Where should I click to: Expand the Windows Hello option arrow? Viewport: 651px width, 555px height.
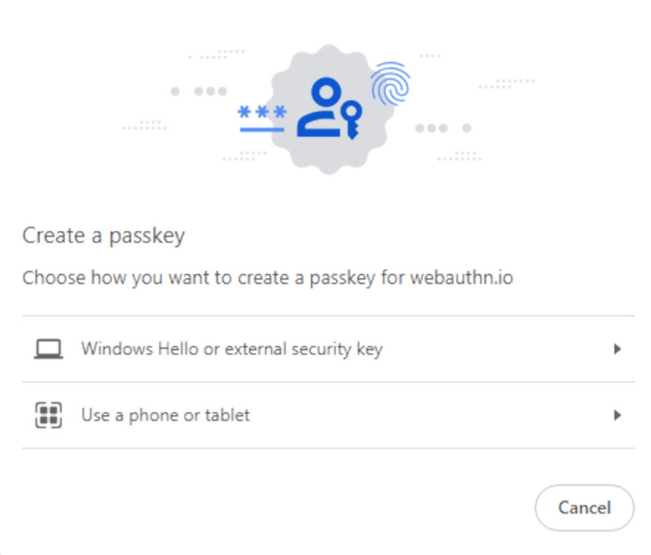pos(617,349)
